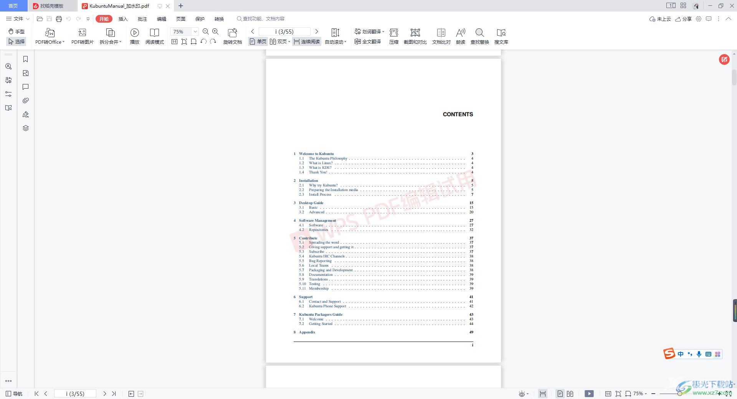737x399 pixels.
Task: Expand the 双页 double page dropdown
Action: click(x=289, y=42)
